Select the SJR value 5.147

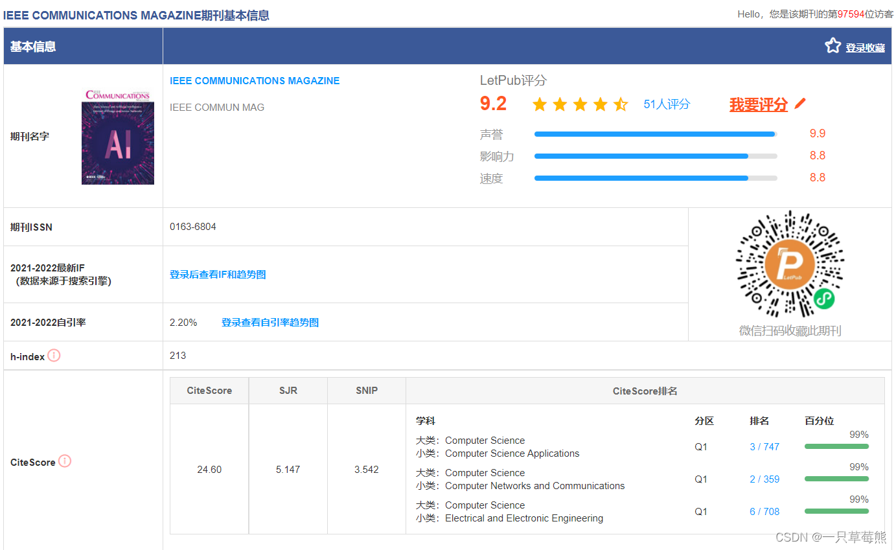point(288,470)
